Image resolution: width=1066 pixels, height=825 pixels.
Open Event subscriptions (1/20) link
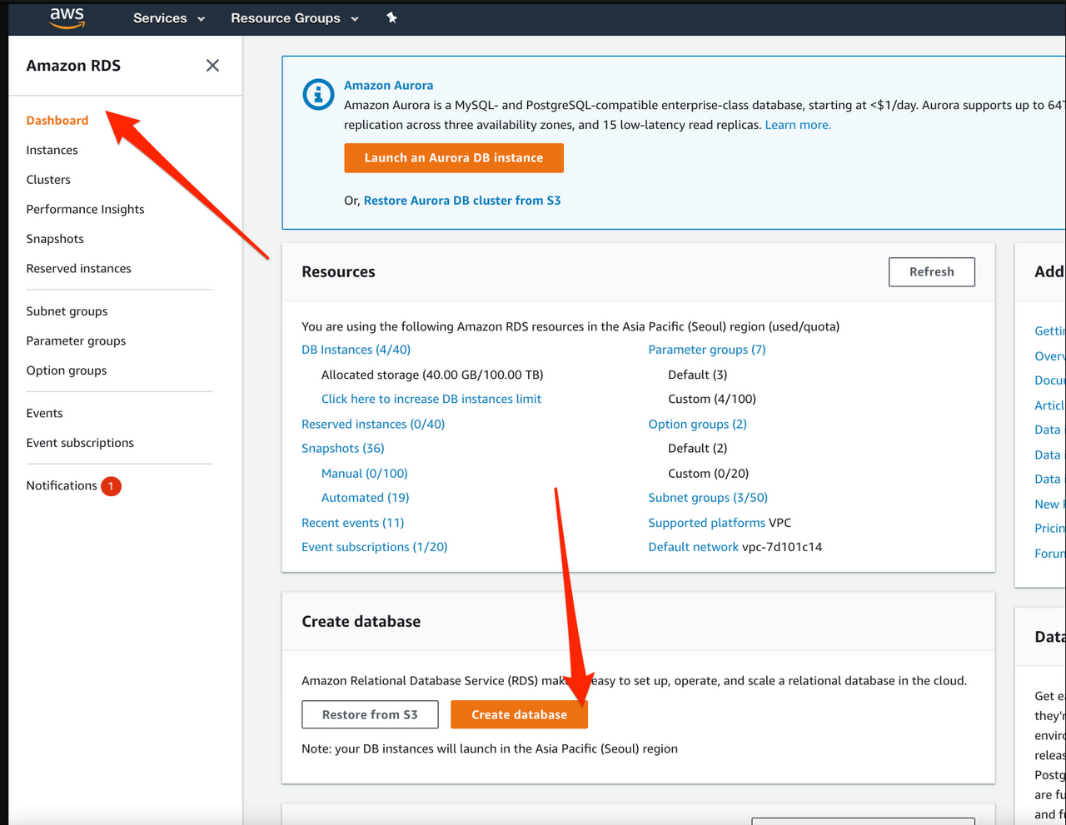point(375,547)
